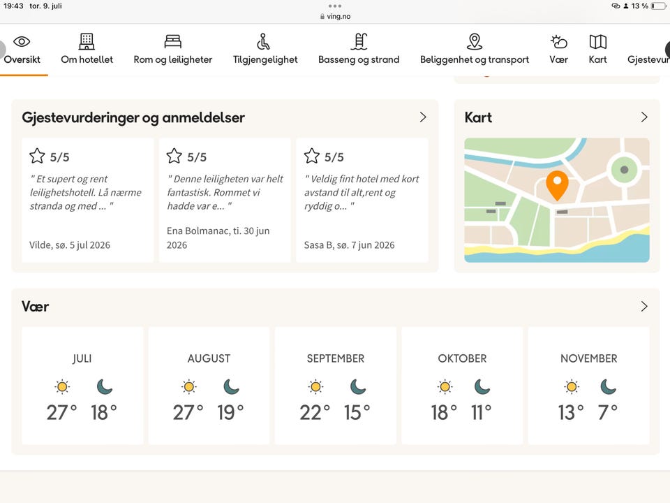Viewport: 670px width, 503px height.
Task: Click the moon icon under OKTOBER
Action: pos(482,386)
